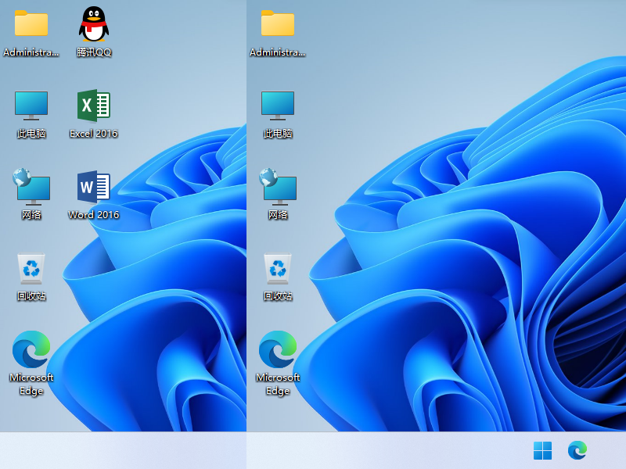The width and height of the screenshot is (626, 469).
Task: Open 此电脑 on the left desktop
Action: click(31, 106)
